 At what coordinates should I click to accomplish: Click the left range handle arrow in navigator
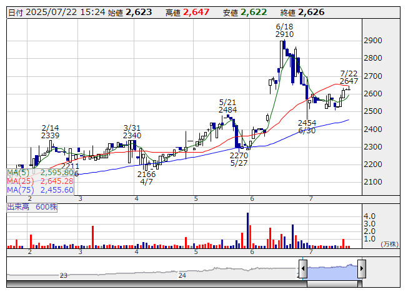point(303,269)
